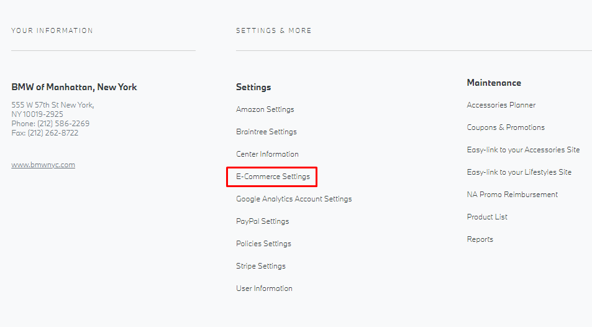
Task: Open Stripe Settings
Action: pos(261,265)
